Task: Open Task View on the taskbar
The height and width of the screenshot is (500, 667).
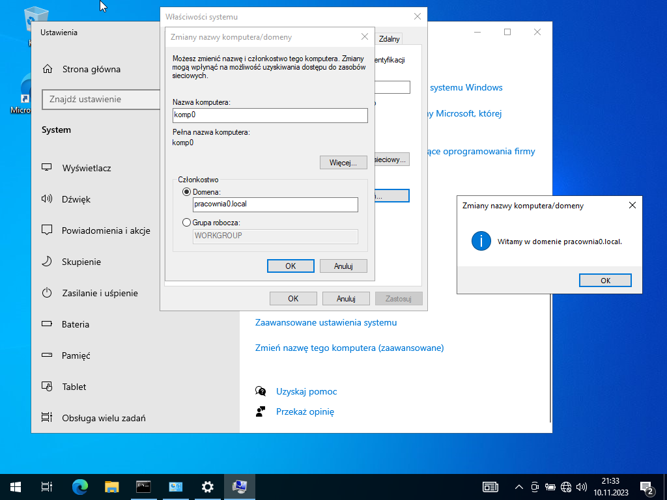Action: click(47, 486)
